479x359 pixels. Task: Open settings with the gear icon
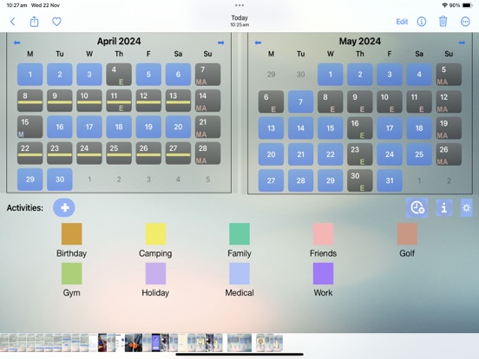[466, 208]
